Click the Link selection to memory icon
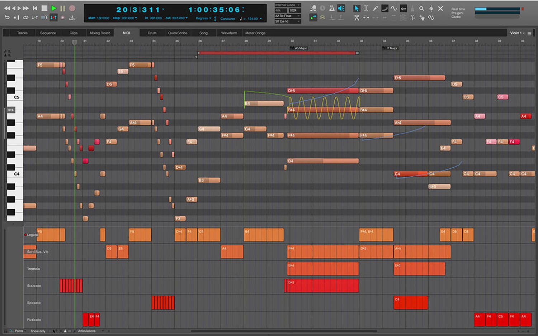The width and height of the screenshot is (538, 336). pos(44,18)
